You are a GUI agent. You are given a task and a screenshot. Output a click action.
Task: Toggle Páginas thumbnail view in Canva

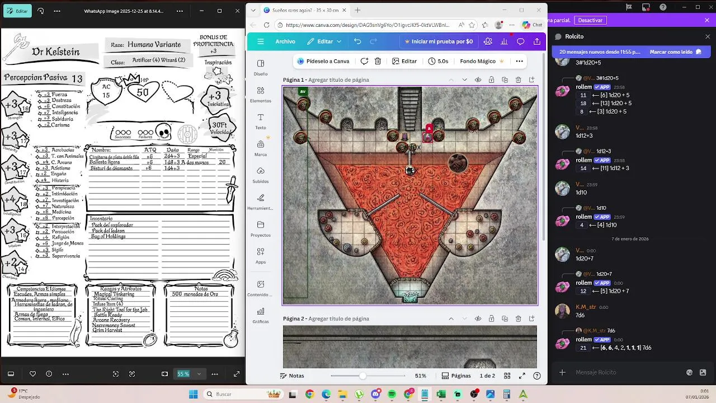point(456,376)
